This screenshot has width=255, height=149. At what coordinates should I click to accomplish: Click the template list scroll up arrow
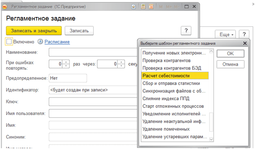[211, 51]
